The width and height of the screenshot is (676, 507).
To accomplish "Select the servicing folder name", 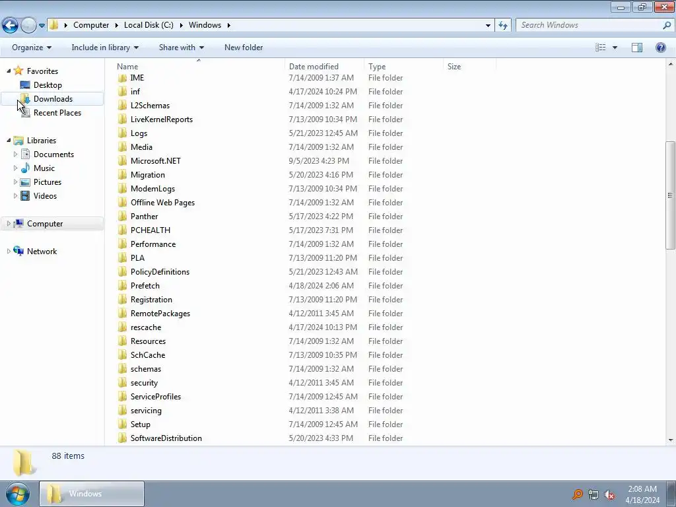I will pyautogui.click(x=146, y=410).
